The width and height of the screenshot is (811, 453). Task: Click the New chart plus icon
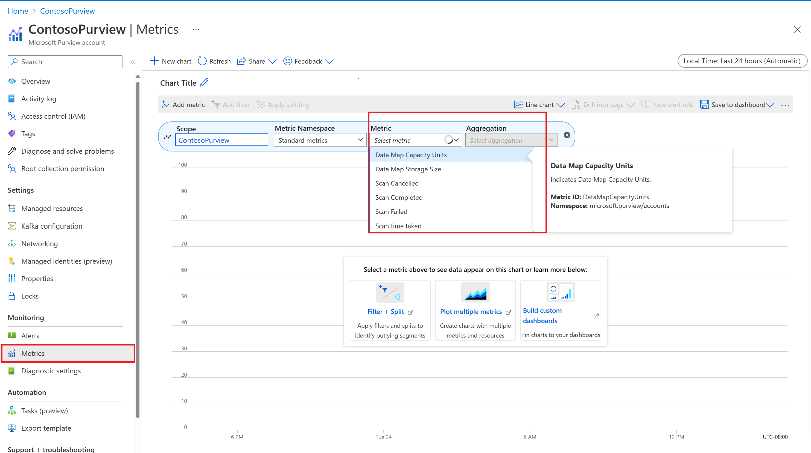tap(154, 61)
